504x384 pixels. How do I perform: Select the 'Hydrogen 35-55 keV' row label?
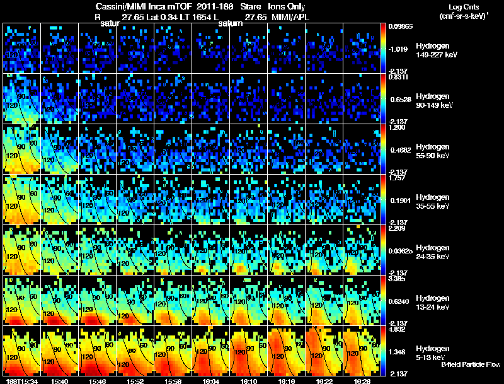click(433, 202)
